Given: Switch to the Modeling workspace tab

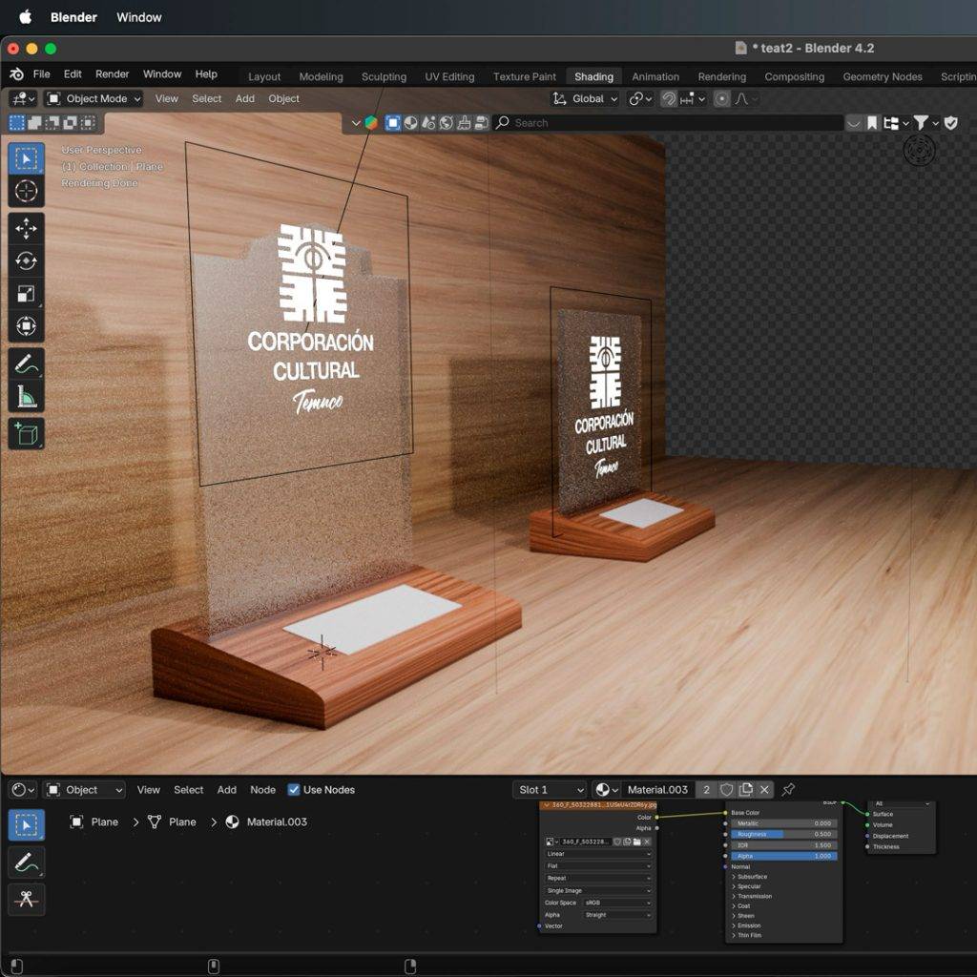Looking at the screenshot, I should coord(321,76).
